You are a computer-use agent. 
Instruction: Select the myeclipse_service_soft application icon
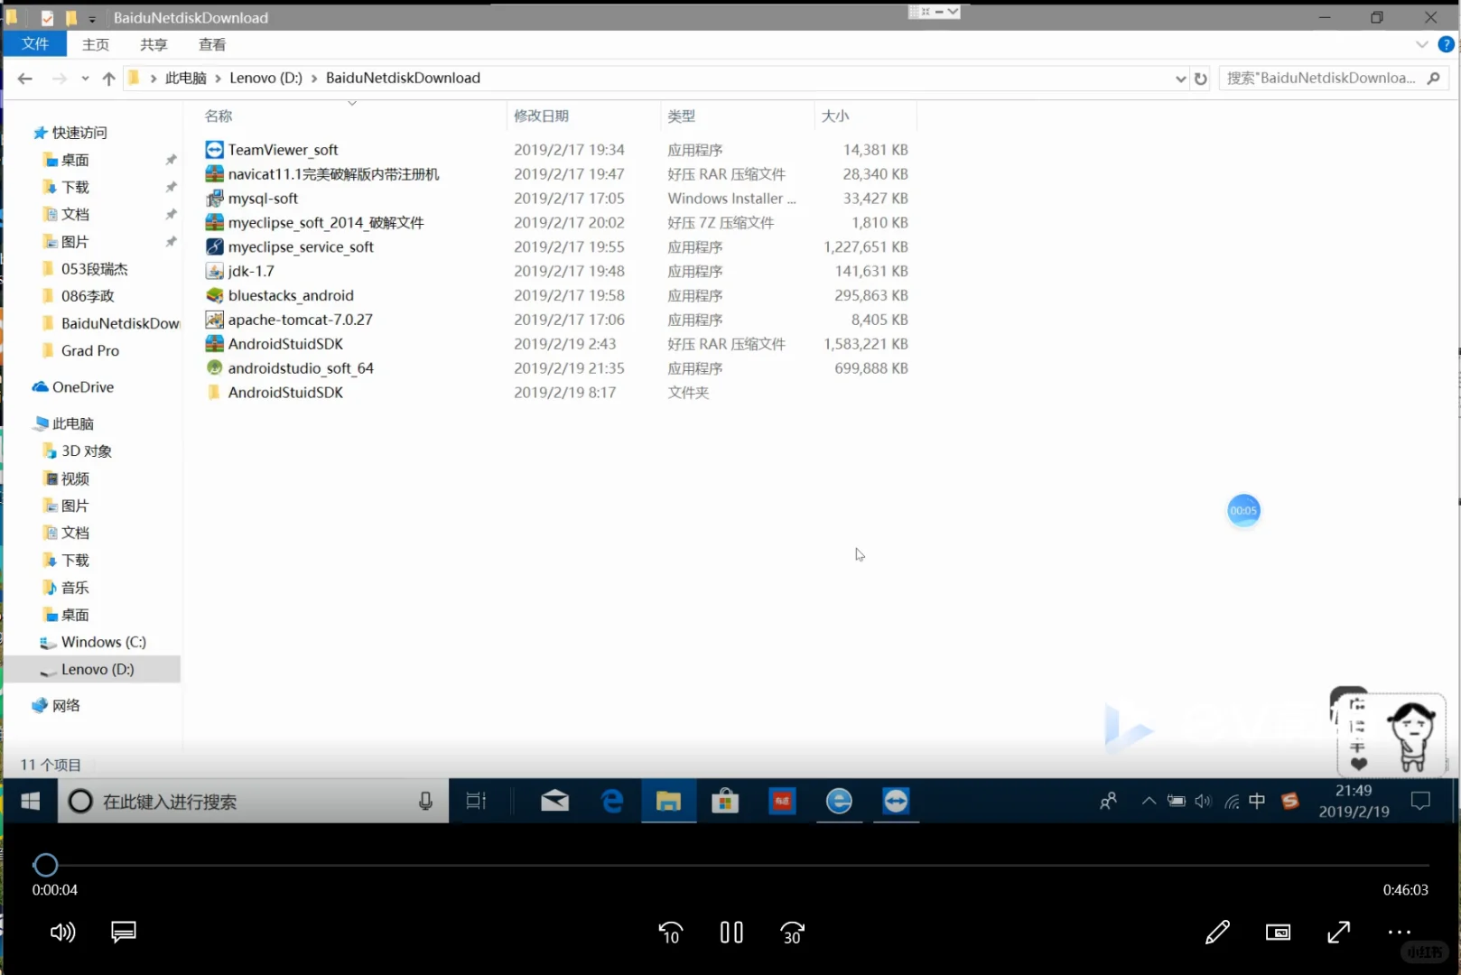(214, 247)
